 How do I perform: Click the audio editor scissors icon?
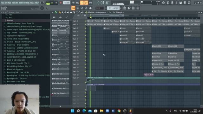(168, 3)
